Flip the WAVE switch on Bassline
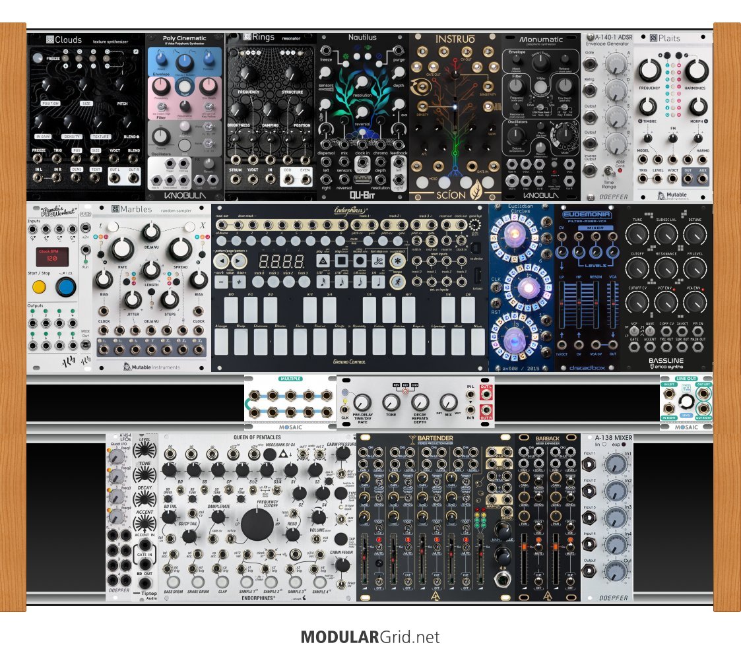 [x=650, y=330]
